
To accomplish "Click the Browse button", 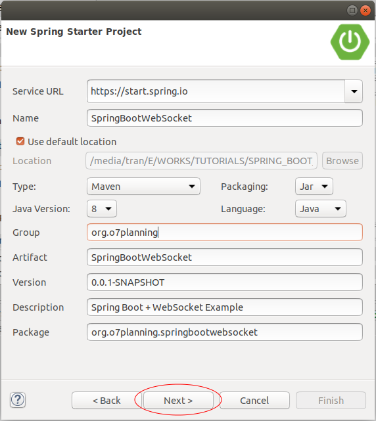I will tap(342, 161).
